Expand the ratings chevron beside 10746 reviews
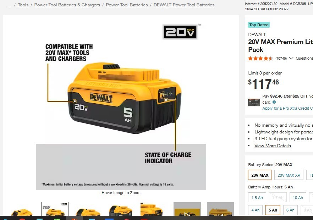 pyautogui.click(x=291, y=58)
